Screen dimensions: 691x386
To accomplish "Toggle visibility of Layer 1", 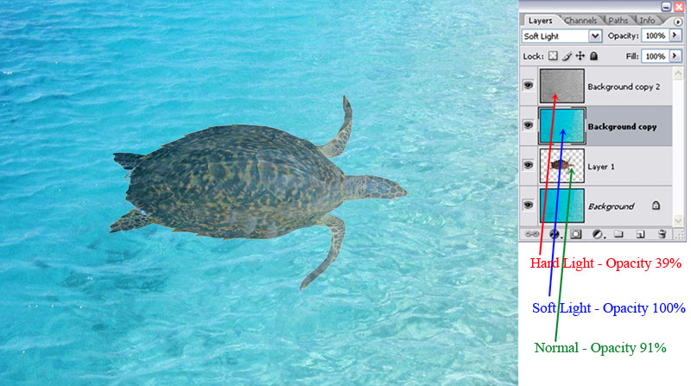I will [528, 165].
